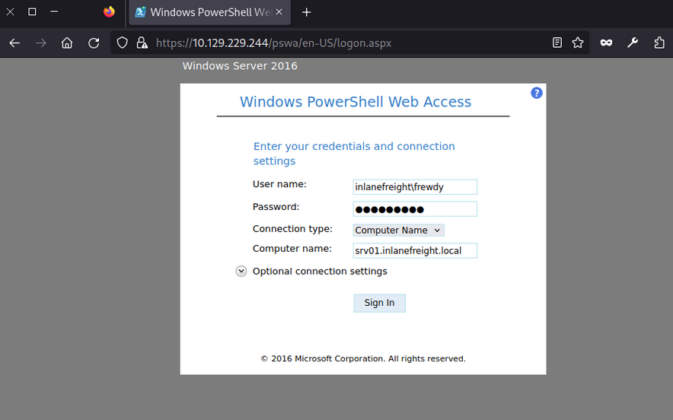Focus the Computer name field
The image size is (673, 420).
click(x=415, y=250)
